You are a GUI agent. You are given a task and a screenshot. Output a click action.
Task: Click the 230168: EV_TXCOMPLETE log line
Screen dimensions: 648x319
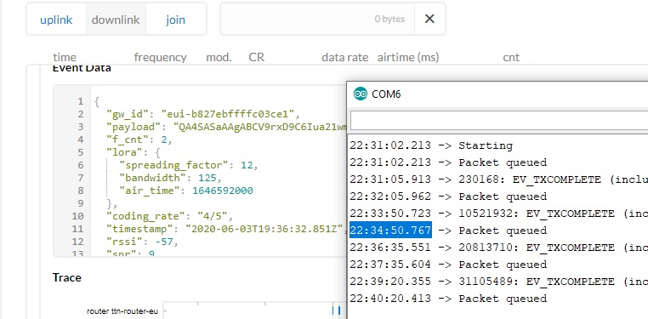[x=499, y=179]
